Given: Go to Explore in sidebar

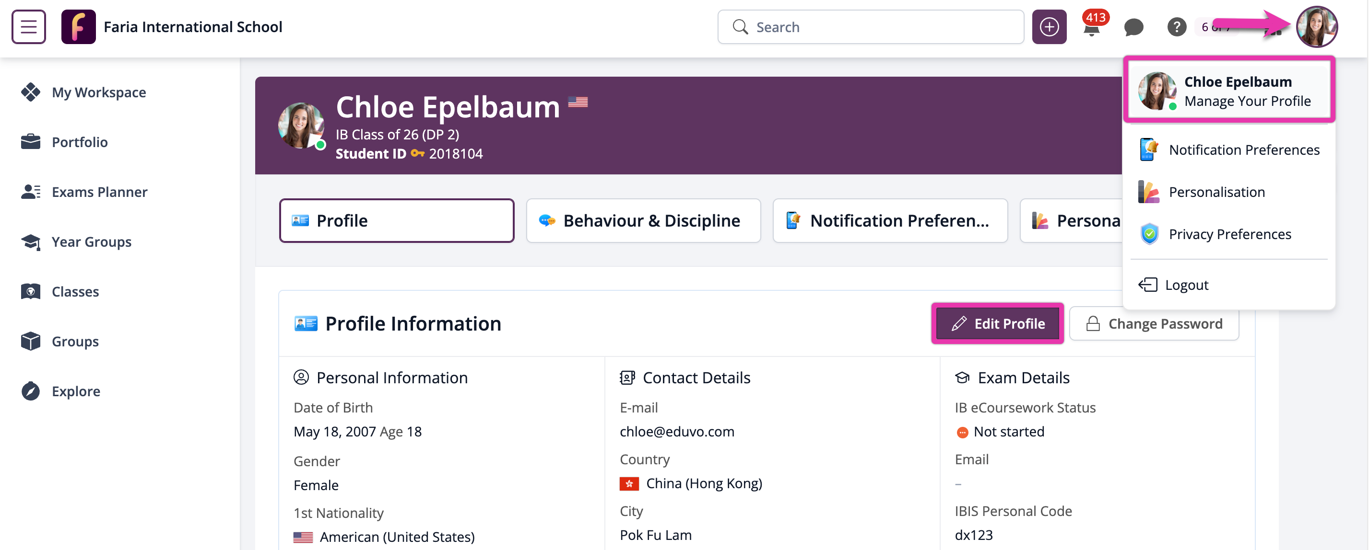Looking at the screenshot, I should (x=75, y=391).
